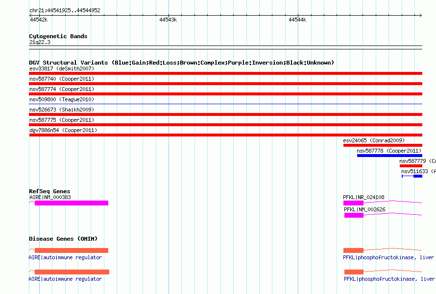Click the blue nsv511633 feature glyph
Viewport: 436px width, 294px height.
[412, 176]
